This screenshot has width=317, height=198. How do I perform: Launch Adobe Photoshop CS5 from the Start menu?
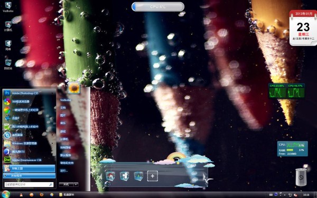coord(29,93)
